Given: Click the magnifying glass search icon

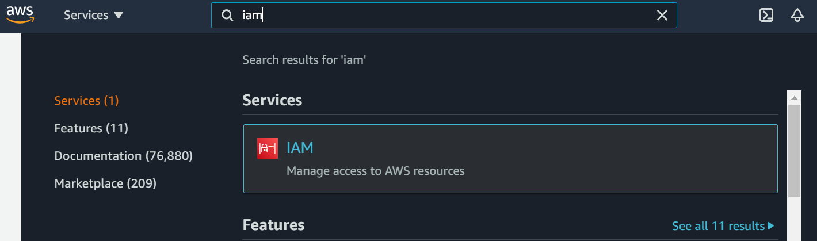Looking at the screenshot, I should (227, 16).
